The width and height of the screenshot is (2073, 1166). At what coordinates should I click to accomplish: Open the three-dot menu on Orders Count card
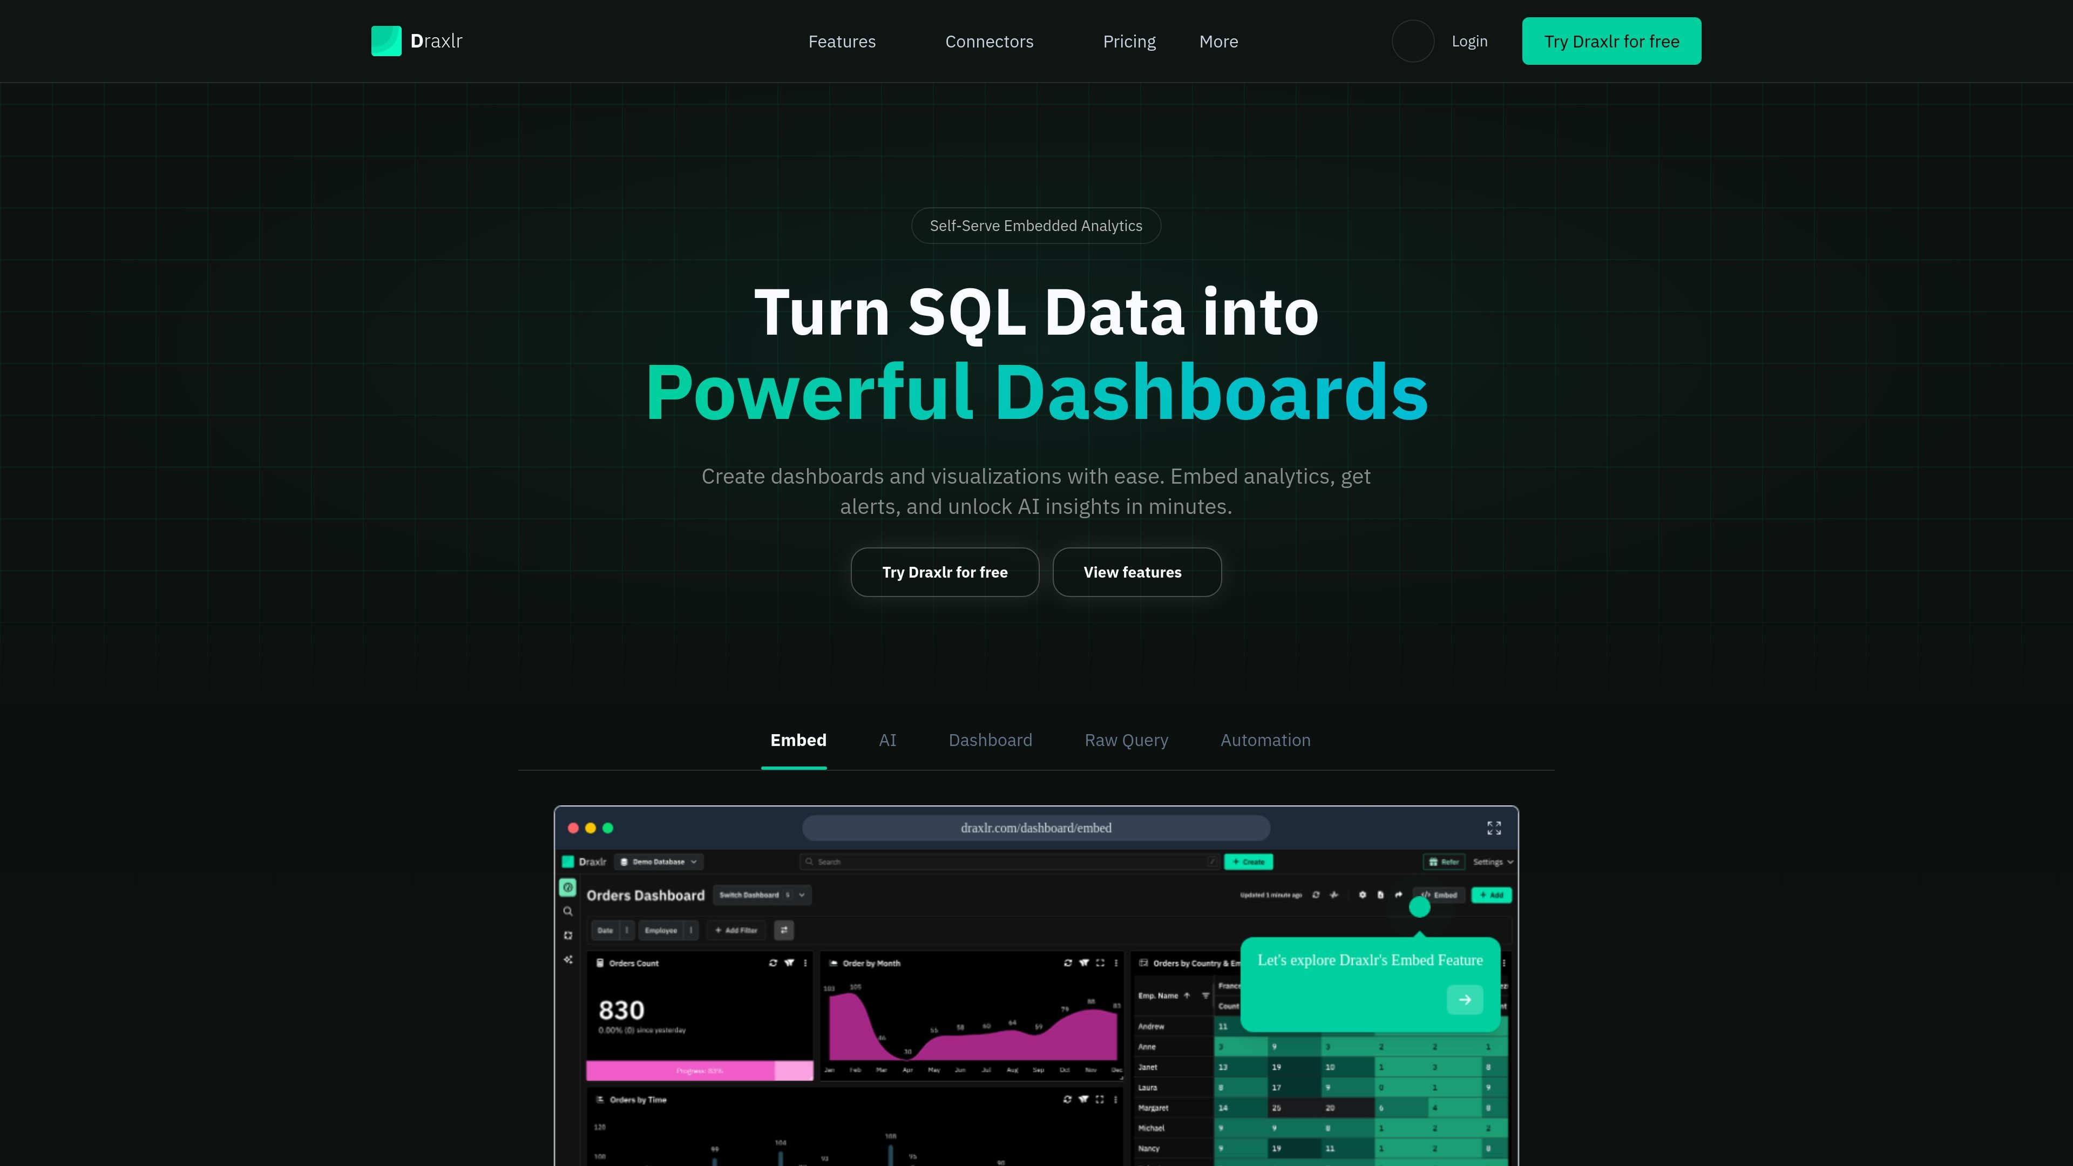click(805, 962)
